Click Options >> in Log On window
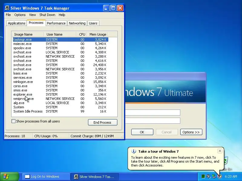Image resolution: width=242 pixels, height=181 pixels. pyautogui.click(x=191, y=132)
